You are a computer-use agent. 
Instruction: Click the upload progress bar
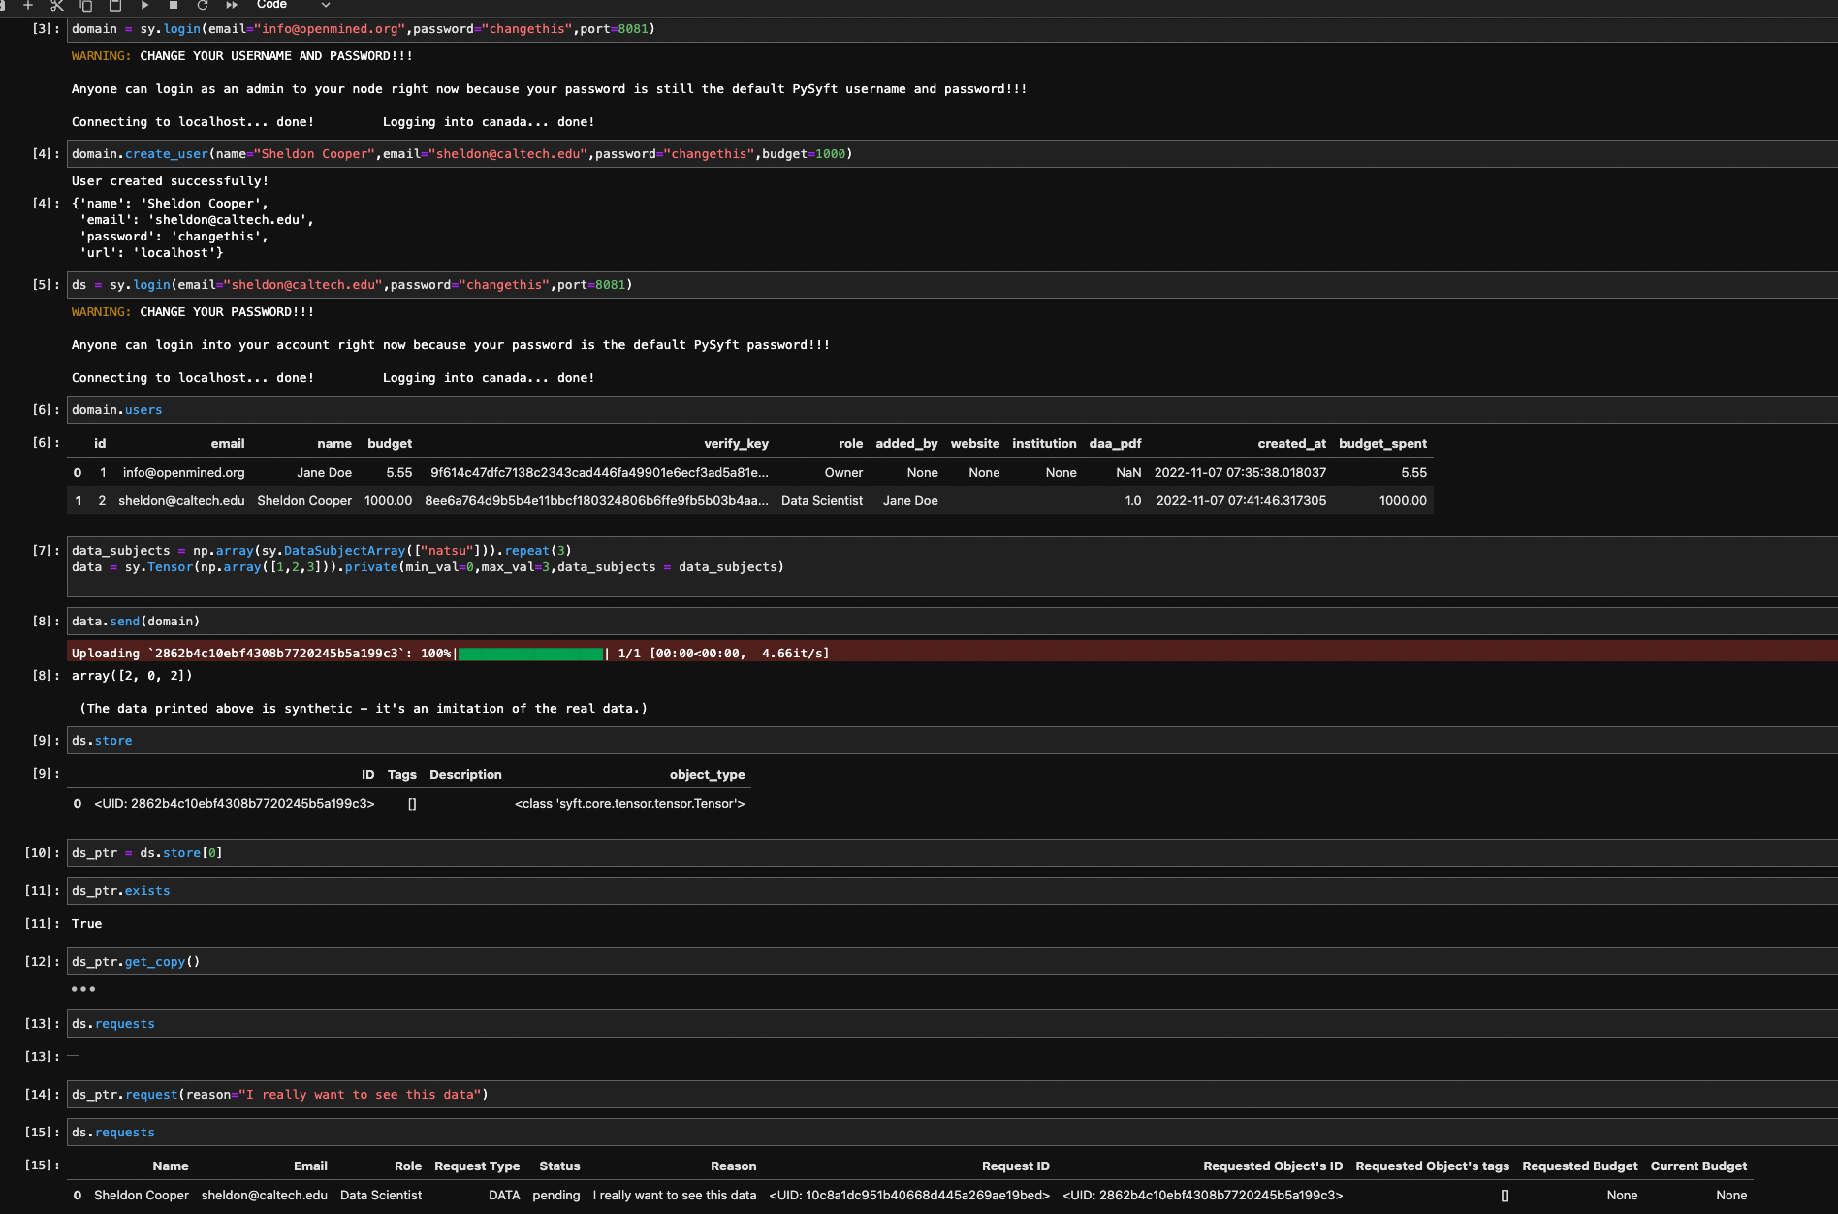coord(529,654)
